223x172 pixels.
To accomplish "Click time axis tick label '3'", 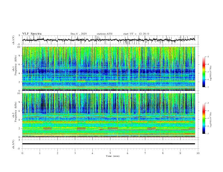I will coord(75,153).
